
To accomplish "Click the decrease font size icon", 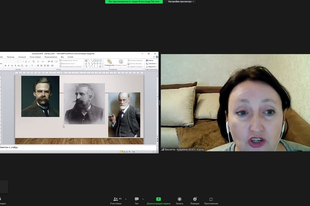I will 29,62.
